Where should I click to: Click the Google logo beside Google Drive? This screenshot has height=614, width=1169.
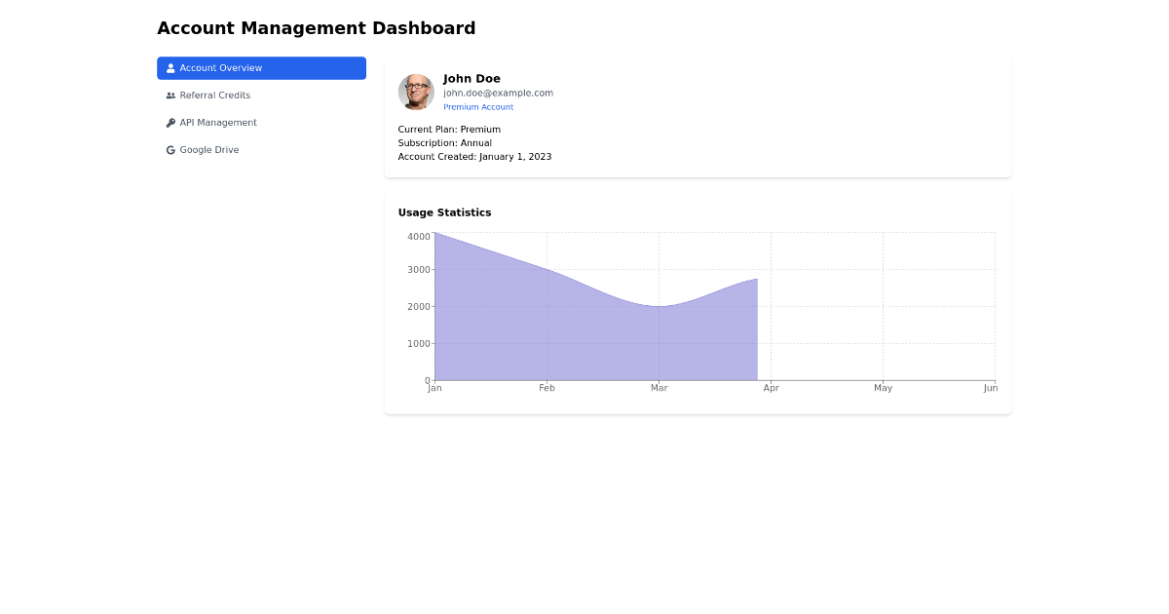[170, 149]
